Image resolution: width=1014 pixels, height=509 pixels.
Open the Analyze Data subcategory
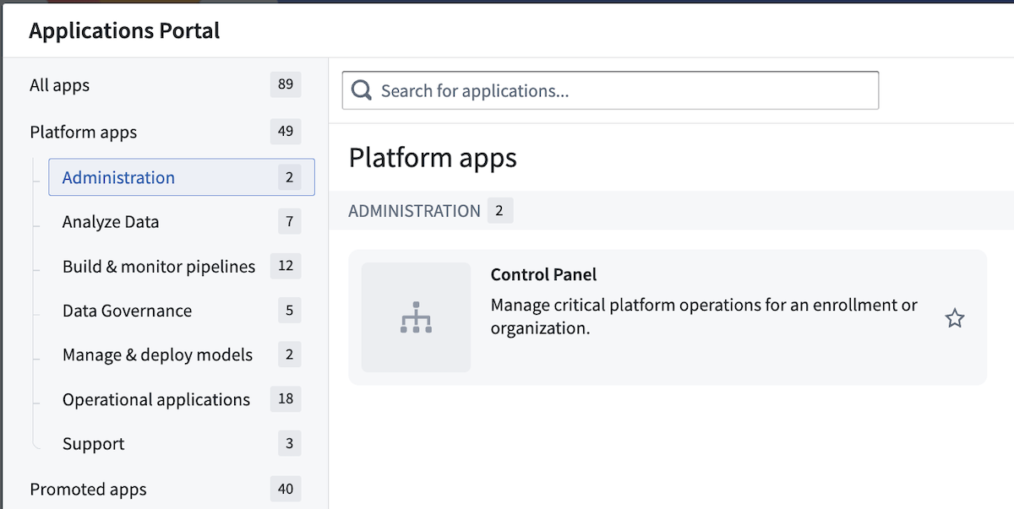coord(182,222)
